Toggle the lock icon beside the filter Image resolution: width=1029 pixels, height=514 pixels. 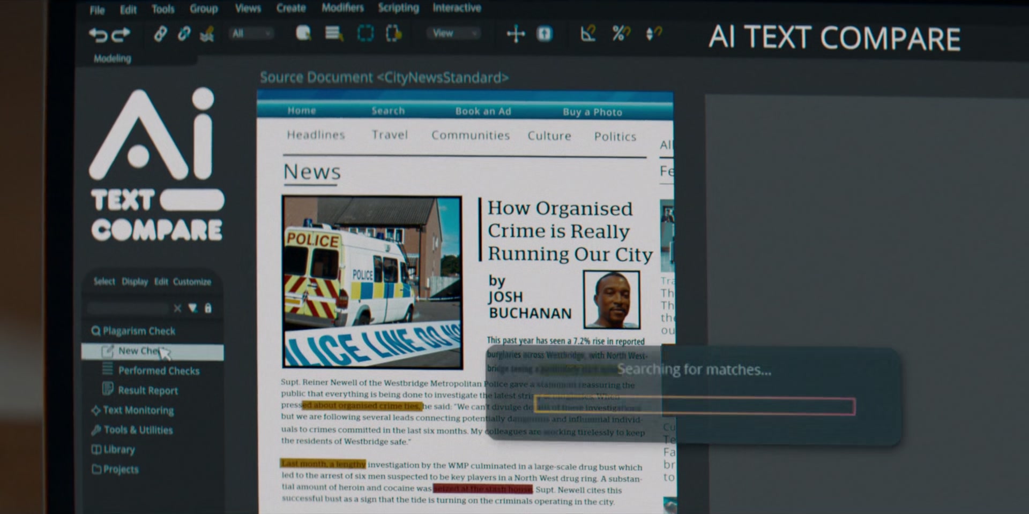pyautogui.click(x=208, y=308)
